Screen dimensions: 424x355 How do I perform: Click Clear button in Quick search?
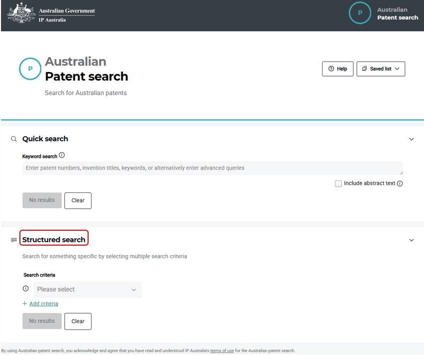pos(78,200)
